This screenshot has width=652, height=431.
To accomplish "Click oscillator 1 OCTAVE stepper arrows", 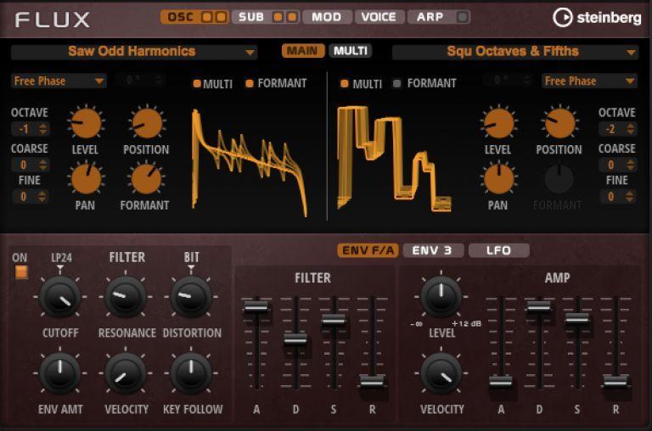I will click(x=42, y=129).
